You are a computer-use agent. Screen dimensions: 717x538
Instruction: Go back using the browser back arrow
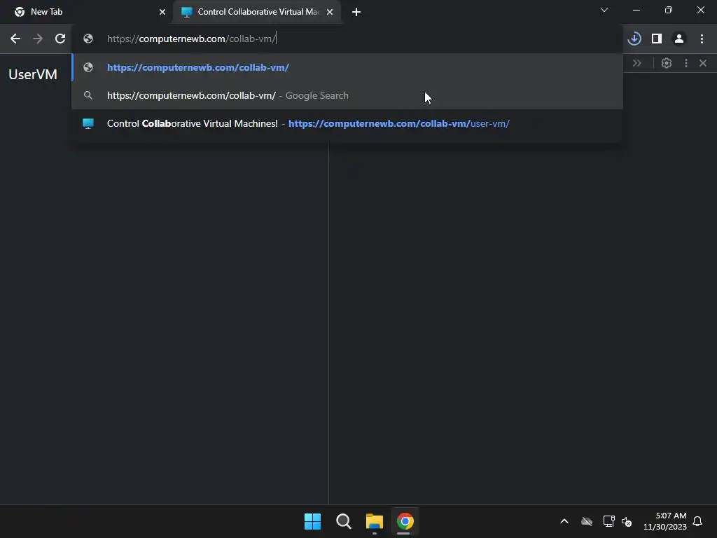click(x=15, y=39)
